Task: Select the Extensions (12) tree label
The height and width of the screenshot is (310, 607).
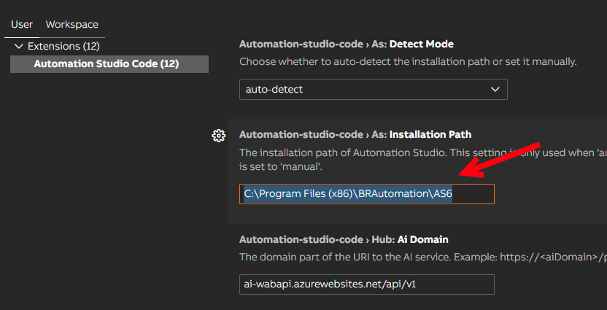Action: [x=63, y=46]
